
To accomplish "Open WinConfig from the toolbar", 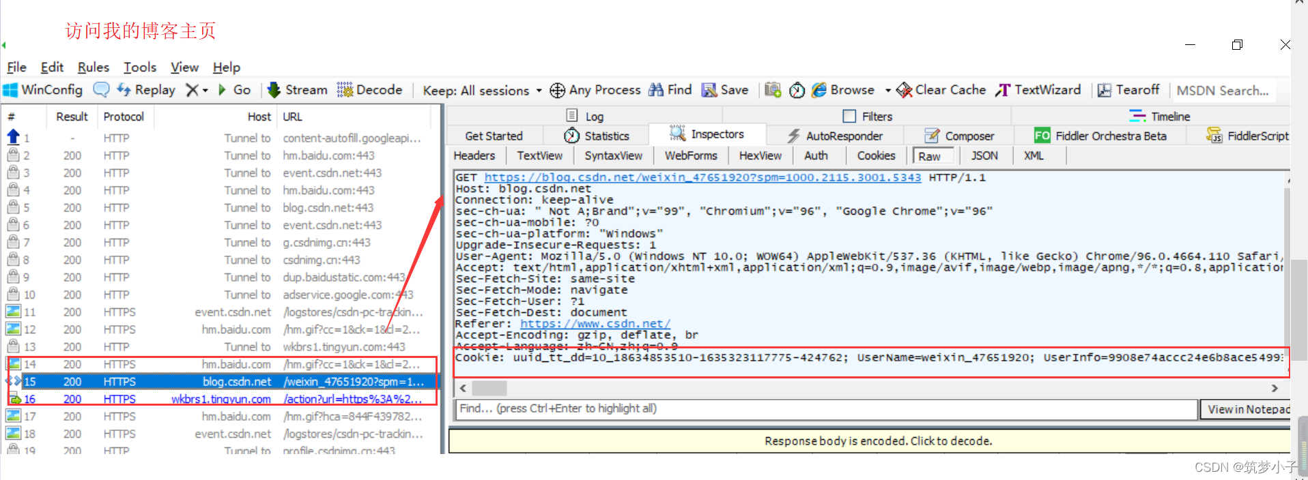I will [x=43, y=90].
